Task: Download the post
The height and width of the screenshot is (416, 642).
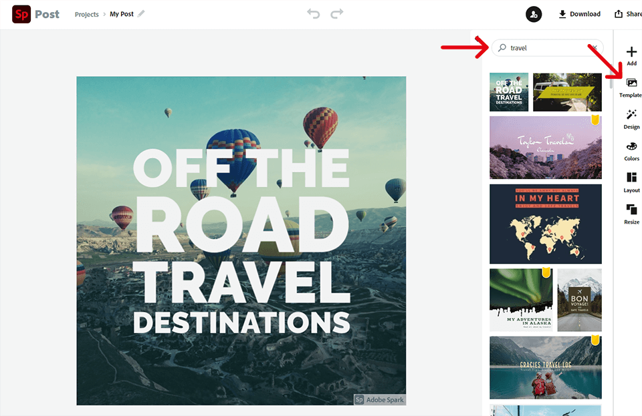Action: pyautogui.click(x=579, y=14)
